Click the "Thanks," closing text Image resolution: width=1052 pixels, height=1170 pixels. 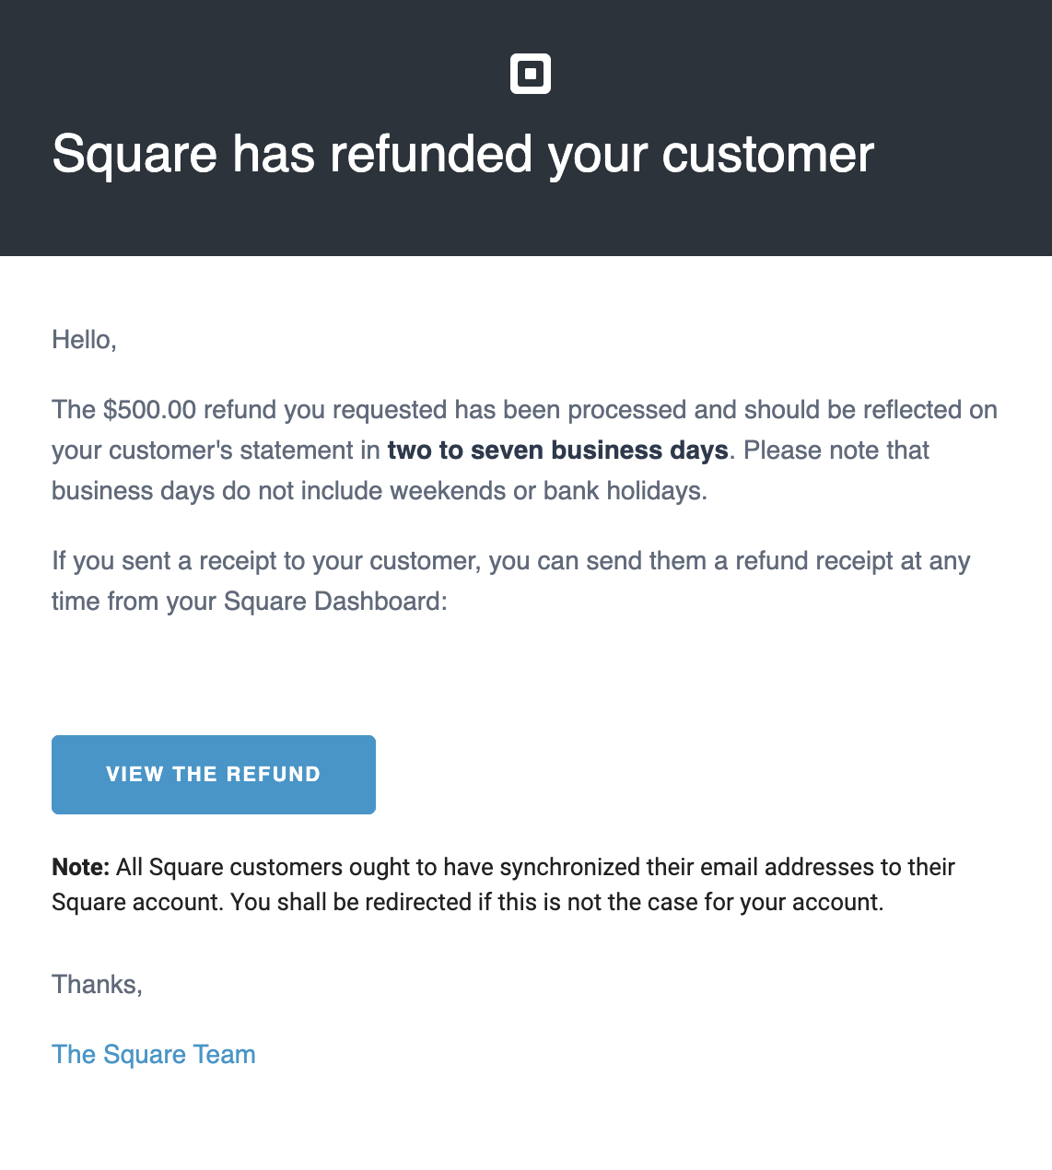97,985
